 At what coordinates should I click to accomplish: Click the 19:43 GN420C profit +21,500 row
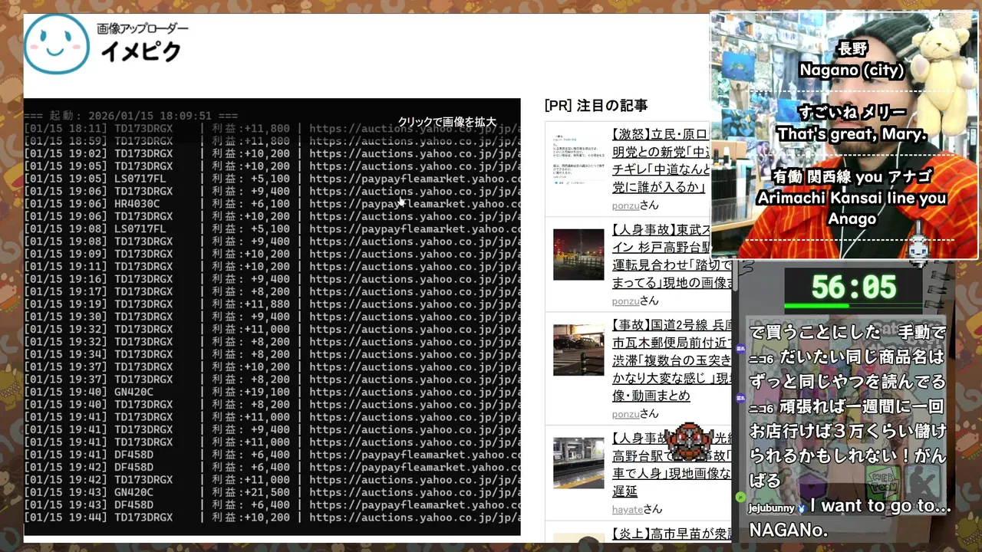coord(272,492)
